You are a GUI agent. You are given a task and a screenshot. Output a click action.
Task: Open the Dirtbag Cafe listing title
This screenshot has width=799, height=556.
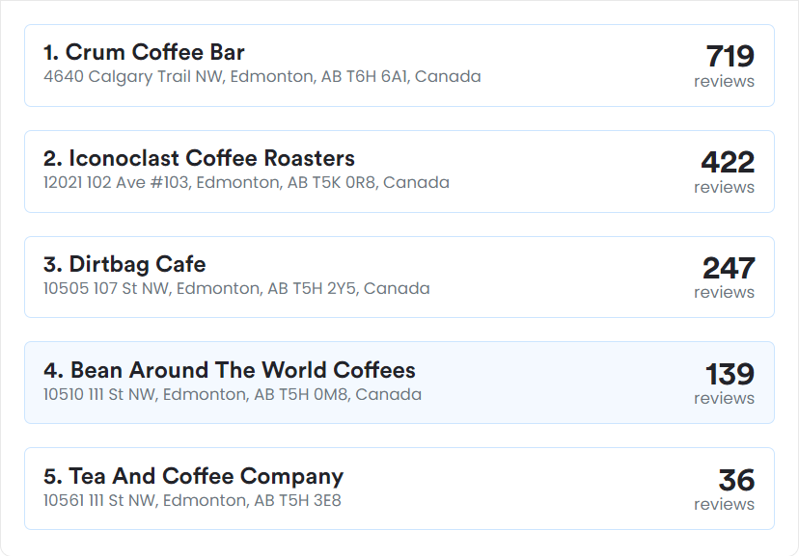[x=124, y=264]
